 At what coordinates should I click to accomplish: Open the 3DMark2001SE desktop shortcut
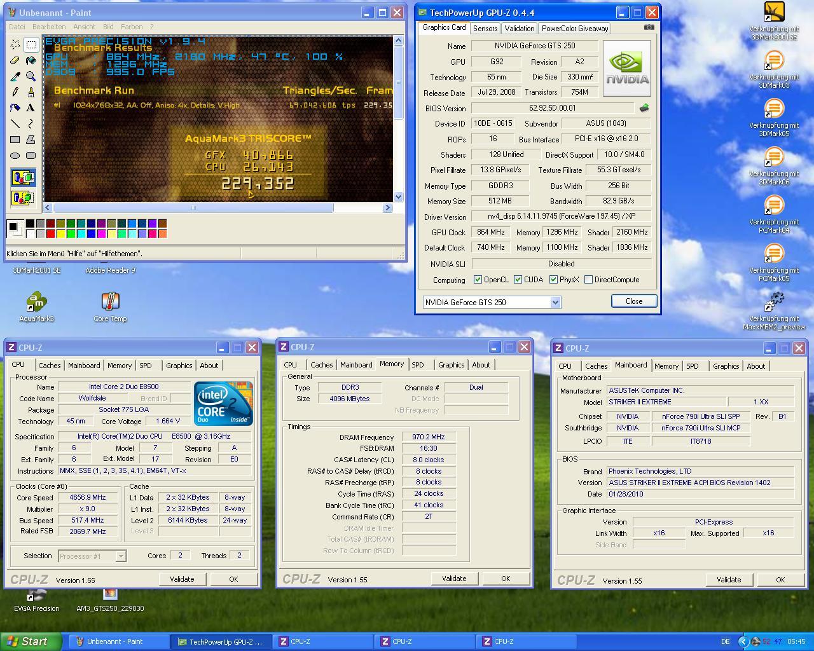(774, 22)
